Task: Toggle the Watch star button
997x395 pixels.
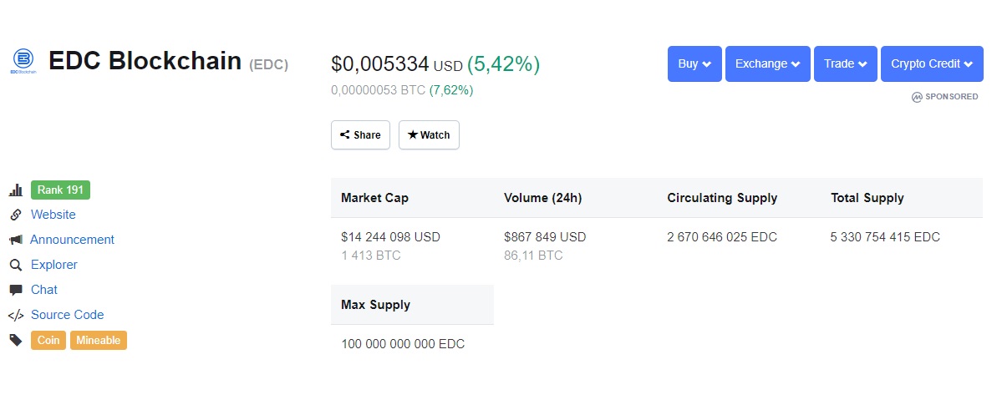Action: click(430, 134)
